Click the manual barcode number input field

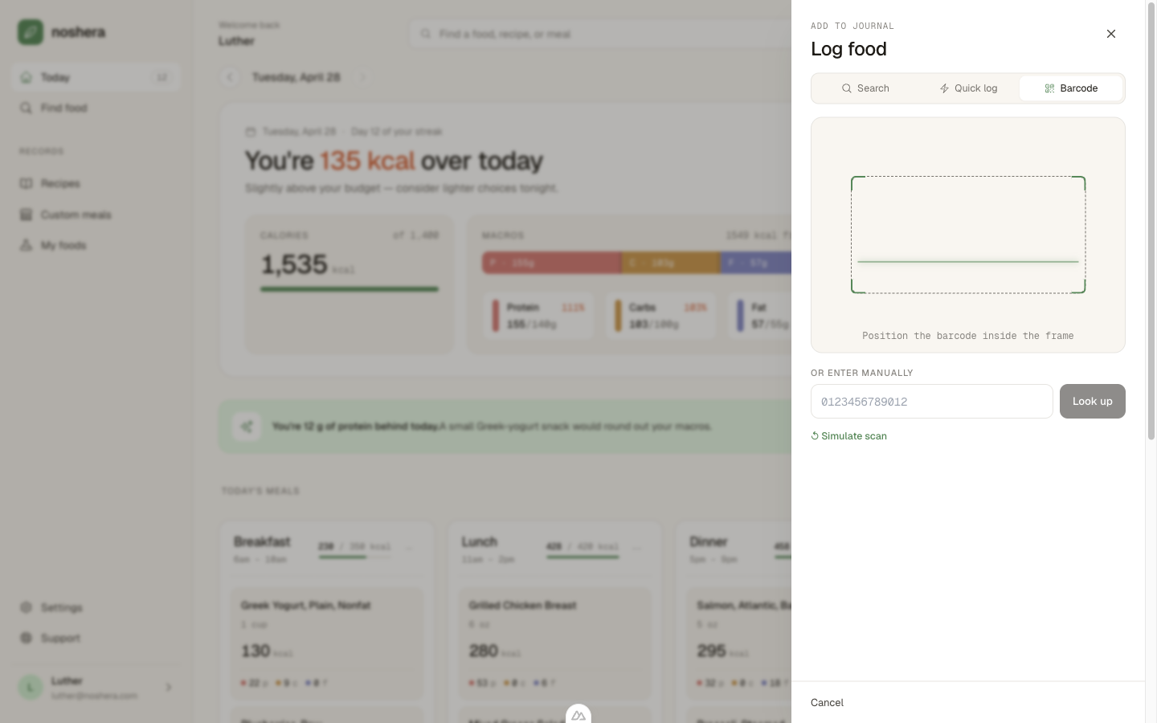932,402
